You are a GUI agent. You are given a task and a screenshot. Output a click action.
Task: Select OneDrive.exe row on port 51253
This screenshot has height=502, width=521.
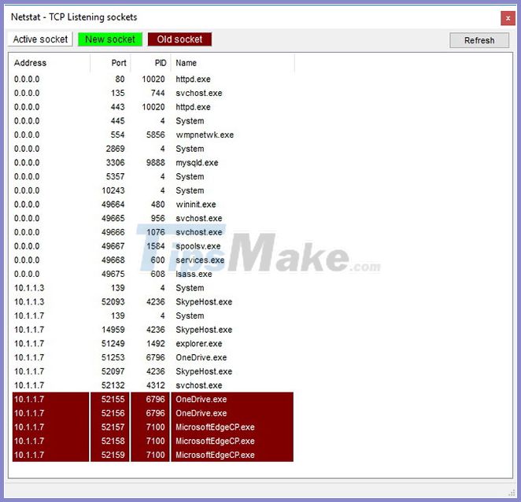pos(153,358)
